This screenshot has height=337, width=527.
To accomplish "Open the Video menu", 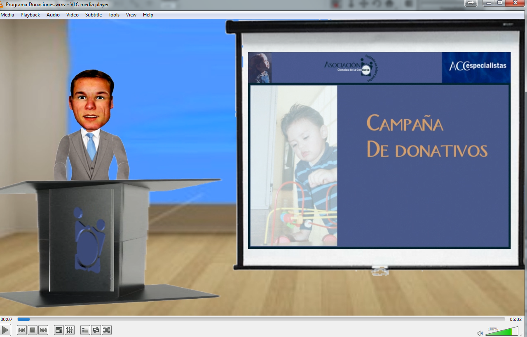I will [x=73, y=15].
